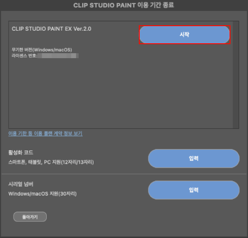Click the 라이센스 번호 label
This screenshot has width=248, height=238.
click(x=25, y=56)
